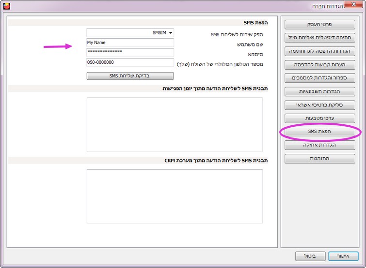Open the digital signature and email sending section

(x=319, y=37)
